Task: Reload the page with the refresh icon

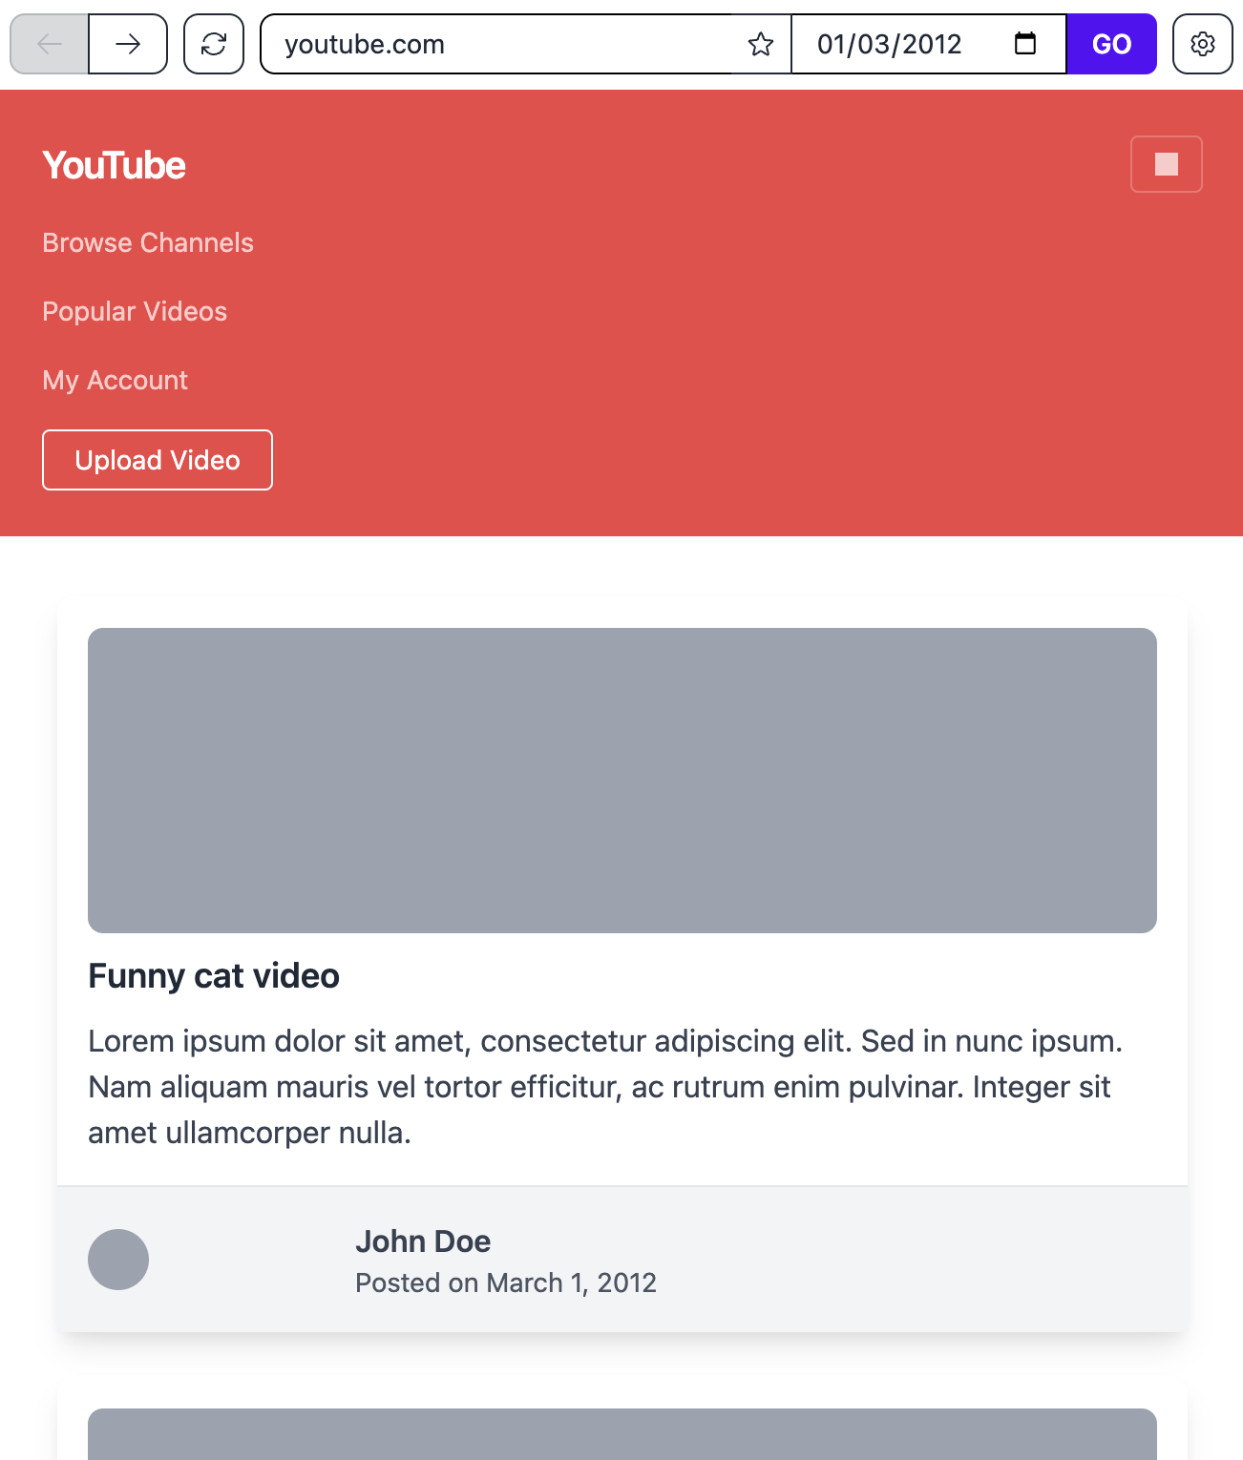Action: (x=214, y=44)
